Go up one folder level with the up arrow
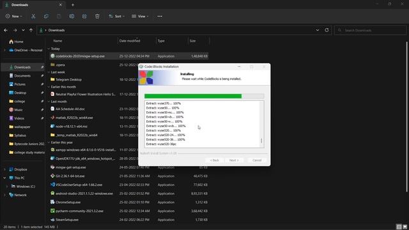Screen dimensions: 409x230 point(31,30)
